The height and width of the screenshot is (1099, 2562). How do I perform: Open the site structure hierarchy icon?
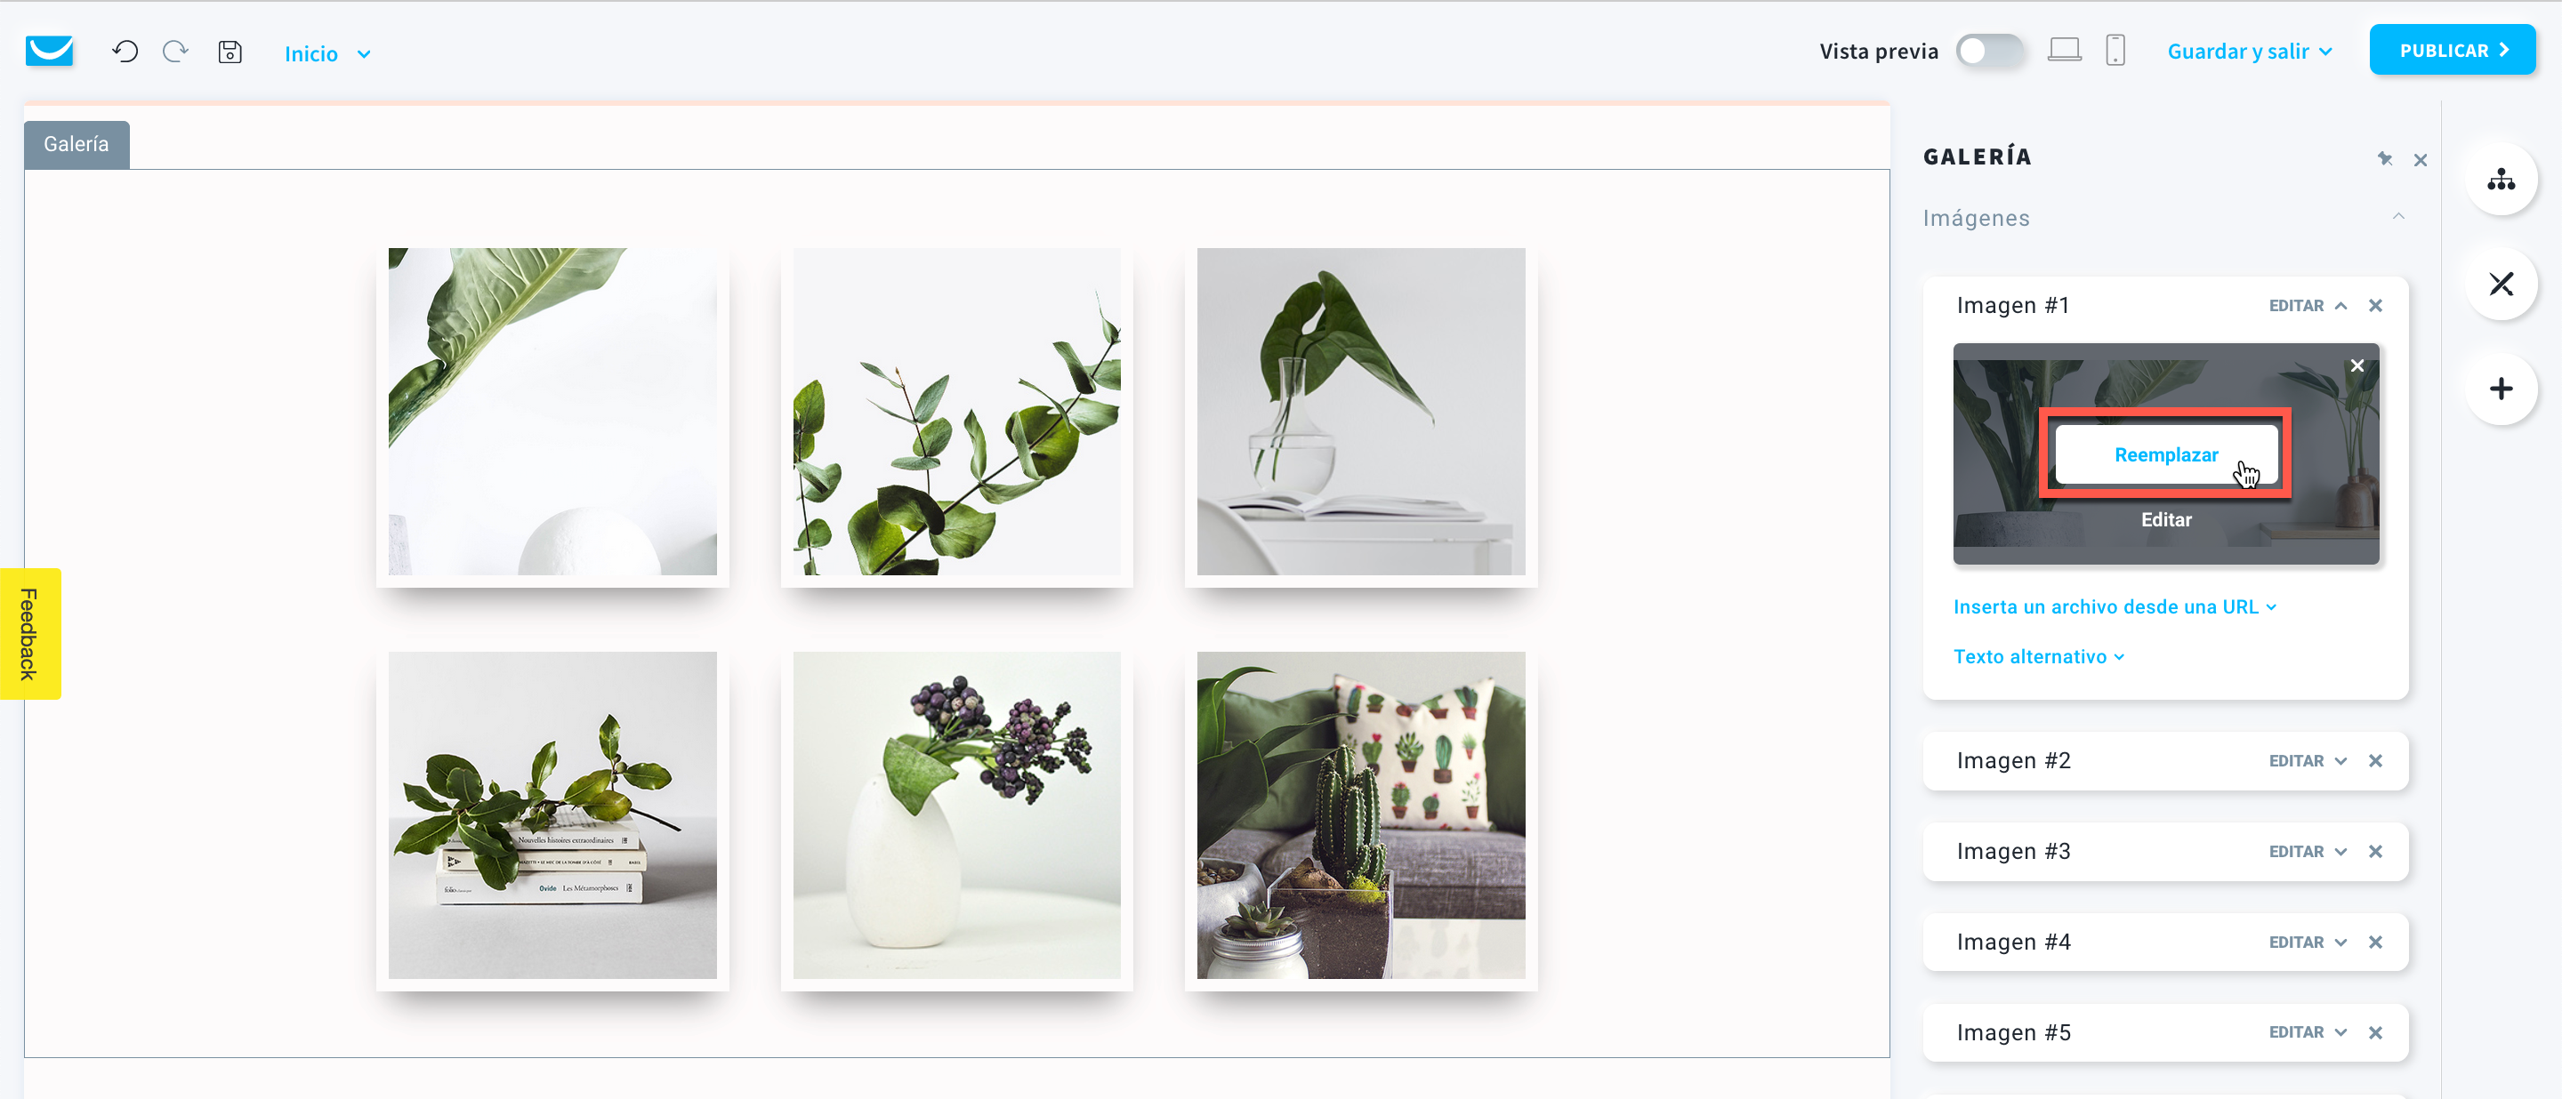[x=2501, y=180]
